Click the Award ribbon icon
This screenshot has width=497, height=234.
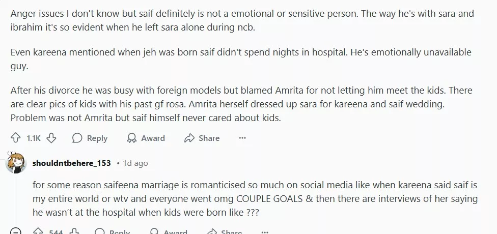click(131, 138)
